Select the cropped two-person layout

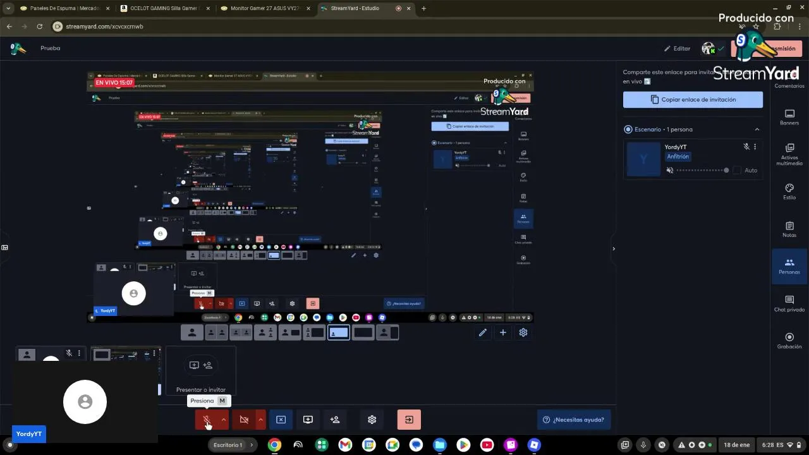(x=241, y=332)
